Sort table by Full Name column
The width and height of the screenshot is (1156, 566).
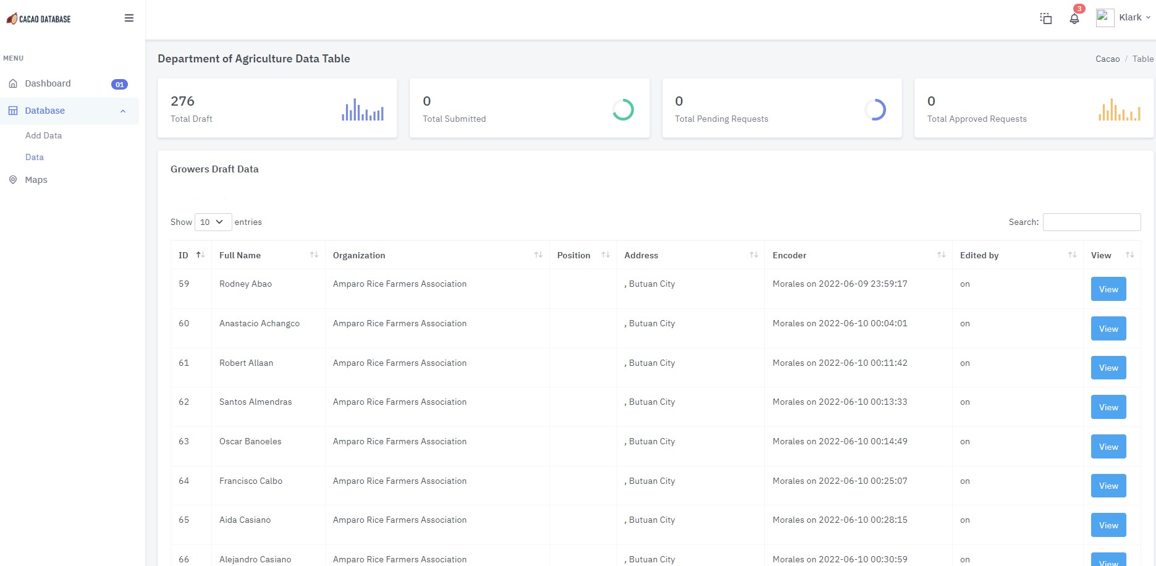(x=268, y=255)
